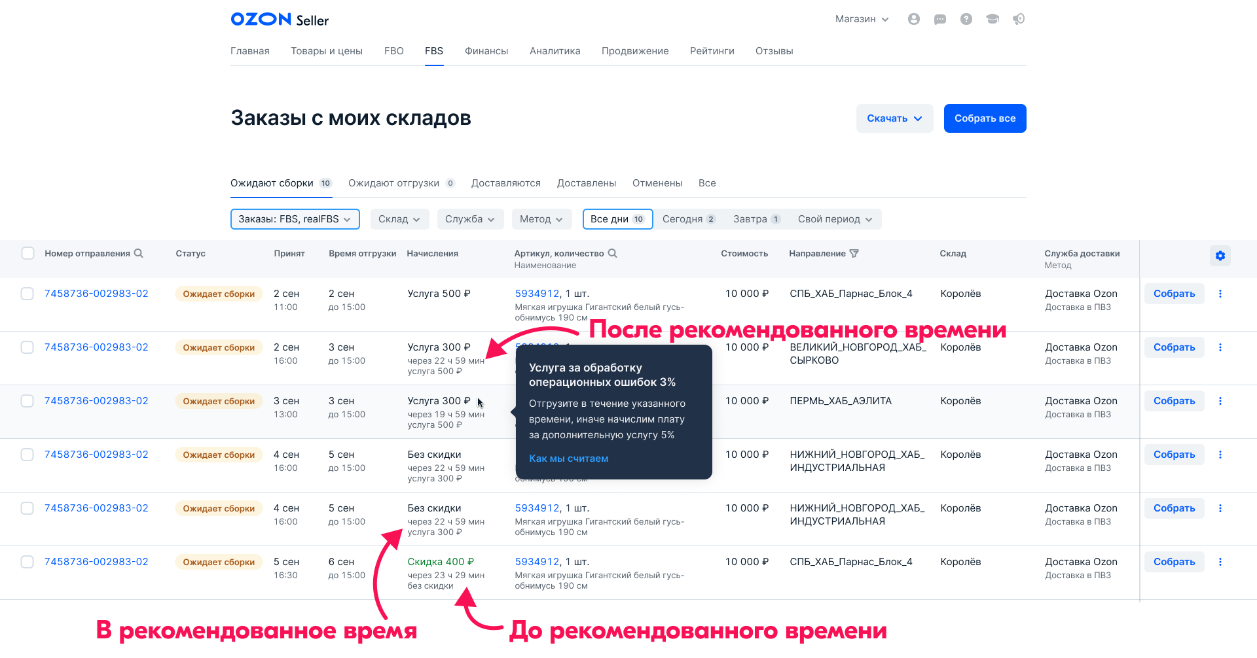Click the Собрать все button
Screen dimensions: 1257x658
(985, 118)
